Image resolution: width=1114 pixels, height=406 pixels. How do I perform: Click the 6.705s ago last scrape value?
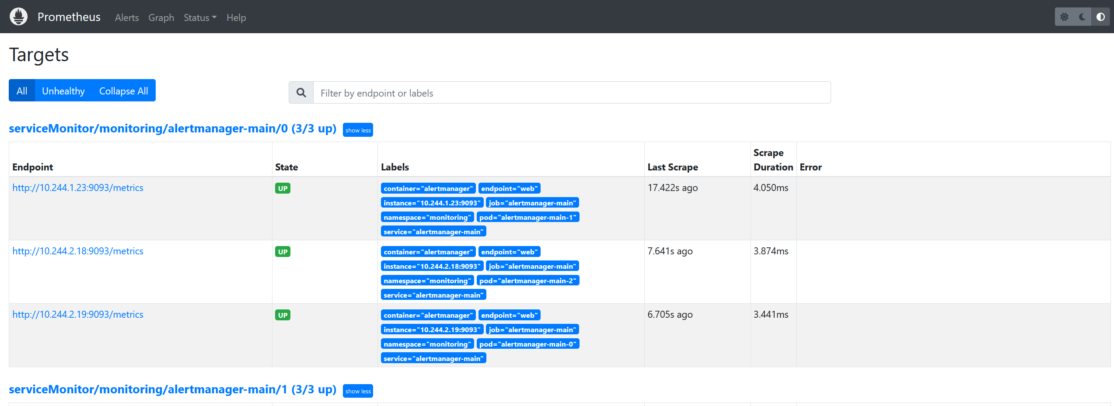pyautogui.click(x=670, y=315)
